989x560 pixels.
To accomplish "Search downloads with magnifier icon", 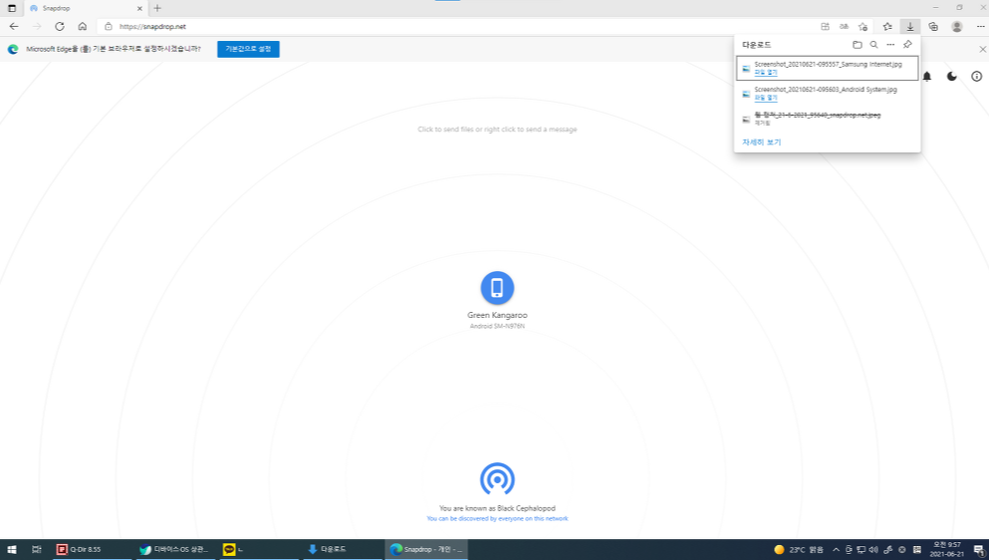I will pos(873,45).
